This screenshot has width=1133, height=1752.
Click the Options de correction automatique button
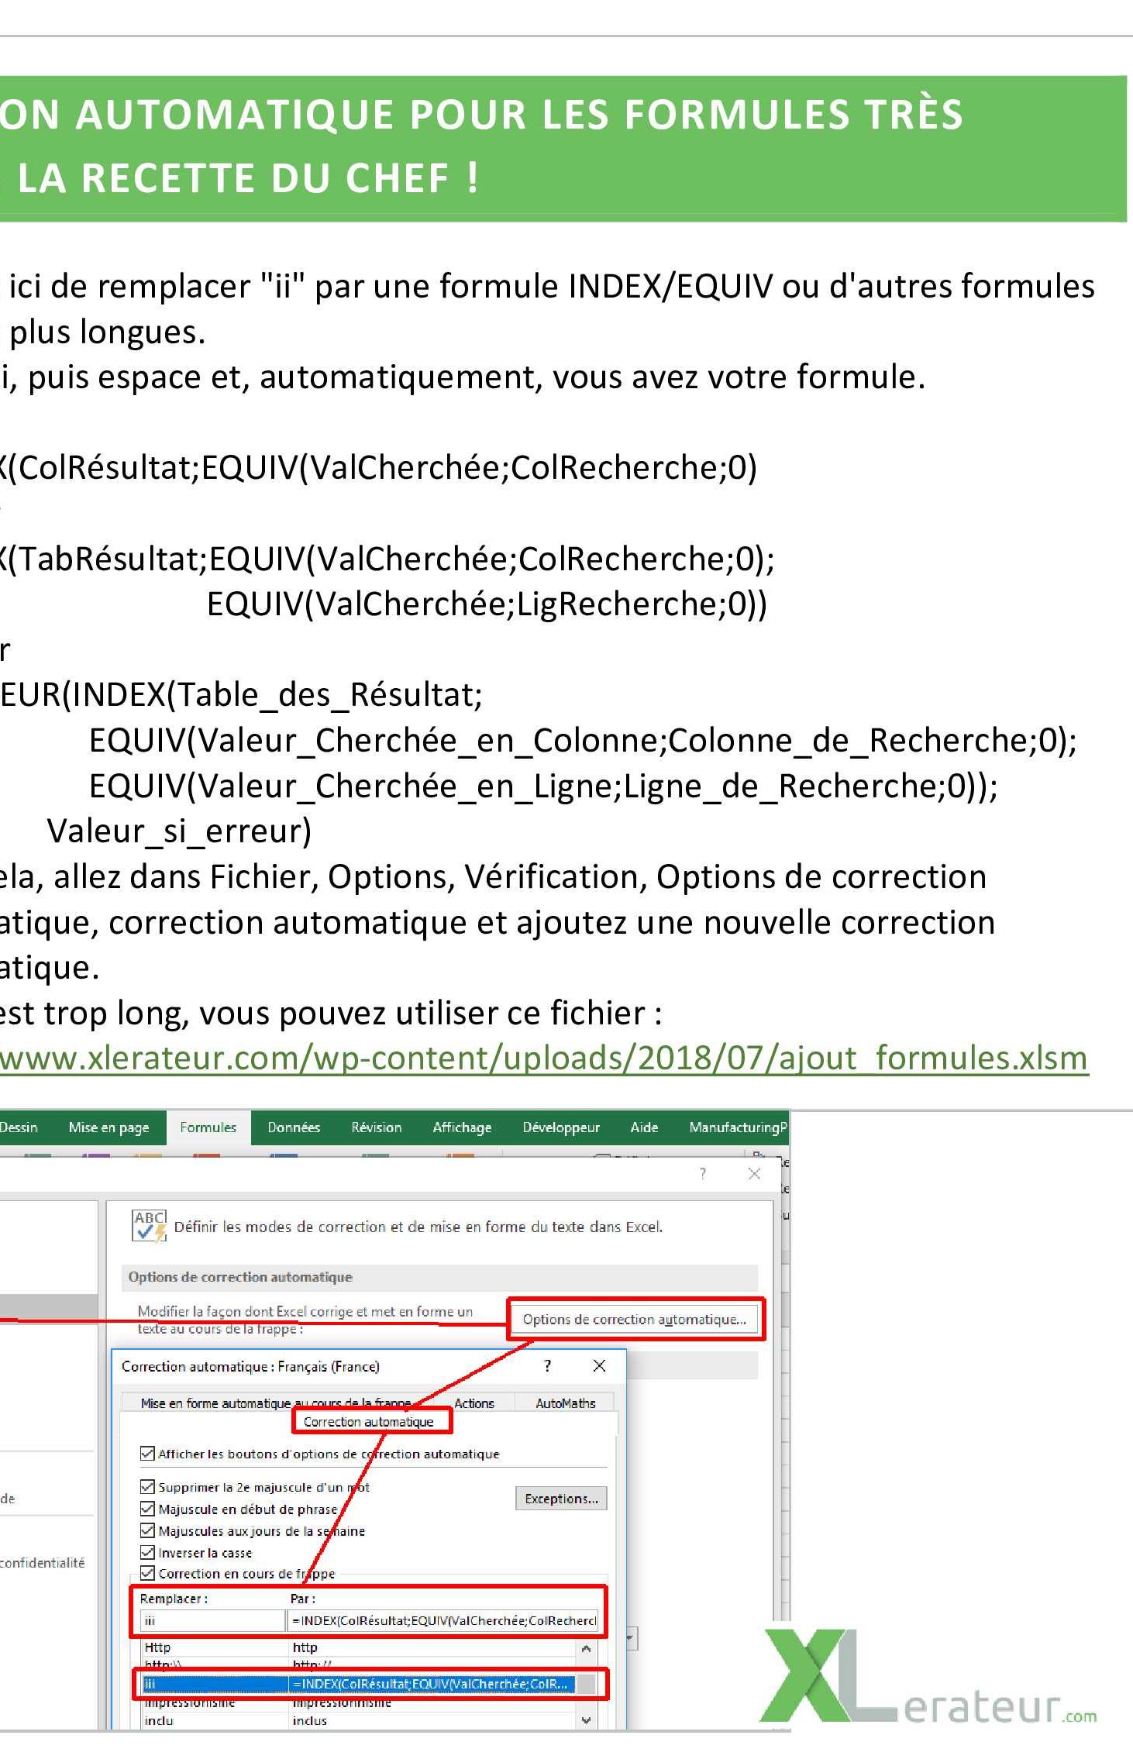[x=635, y=1320]
